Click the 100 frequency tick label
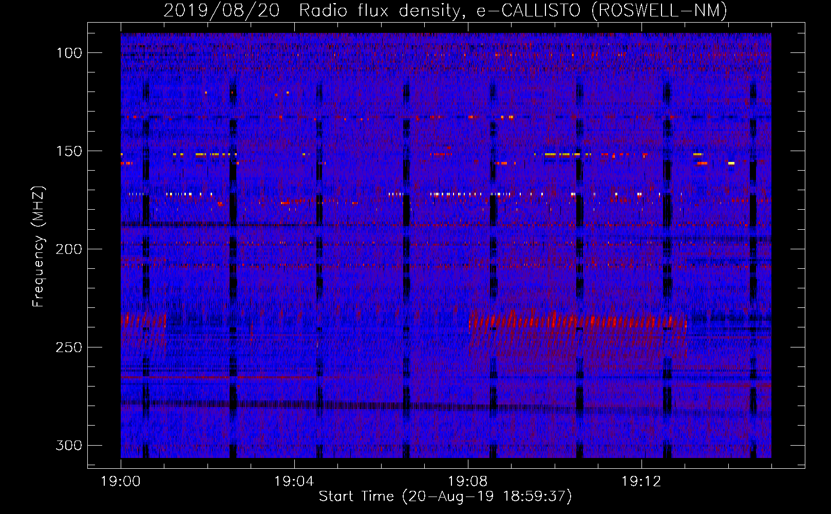Image resolution: width=831 pixels, height=514 pixels. pos(69,53)
